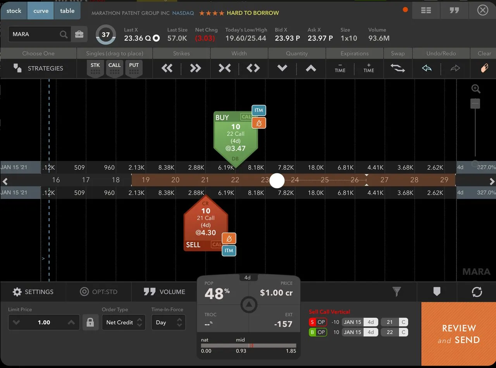The width and height of the screenshot is (496, 368).
Task: Widen the spread width
Action: click(x=253, y=68)
